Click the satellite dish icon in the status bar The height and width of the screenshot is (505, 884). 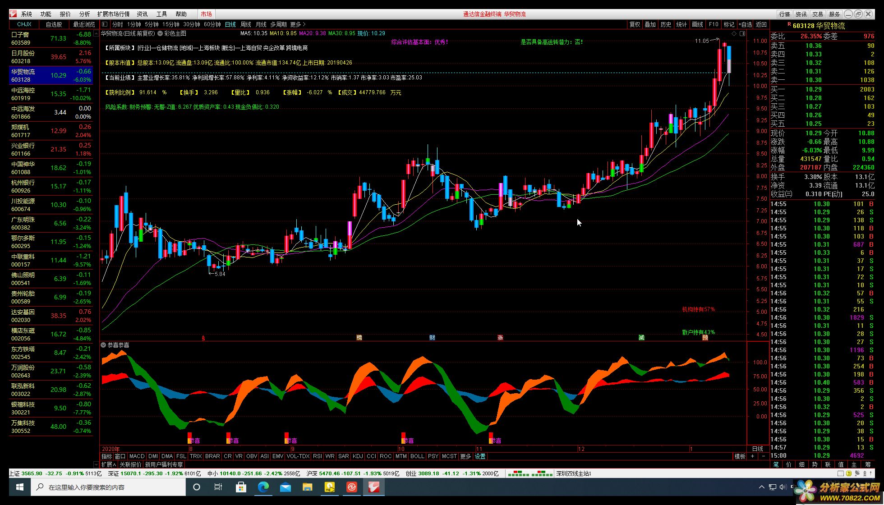coord(857,473)
